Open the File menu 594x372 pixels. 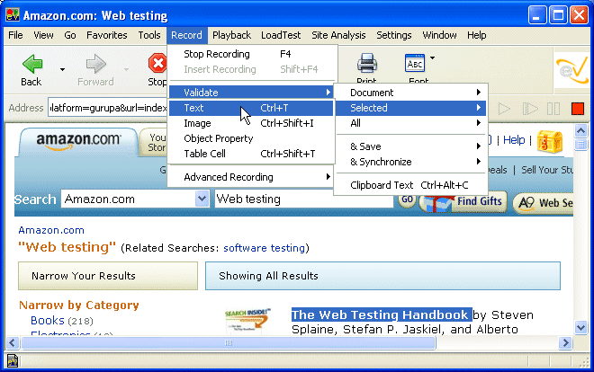[15, 35]
